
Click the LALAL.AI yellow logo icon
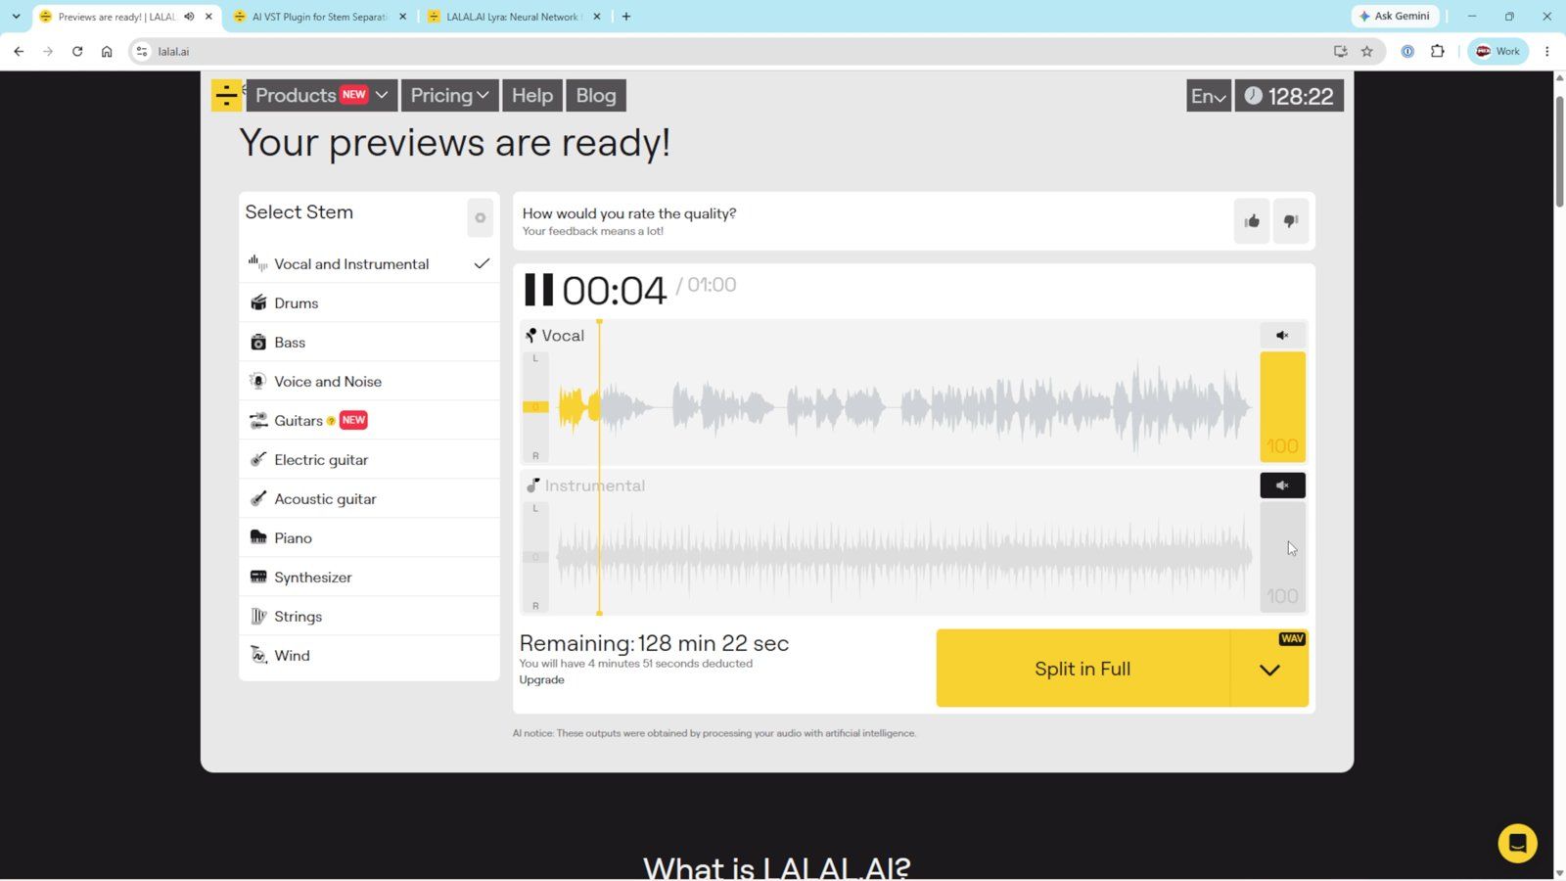[x=226, y=95]
